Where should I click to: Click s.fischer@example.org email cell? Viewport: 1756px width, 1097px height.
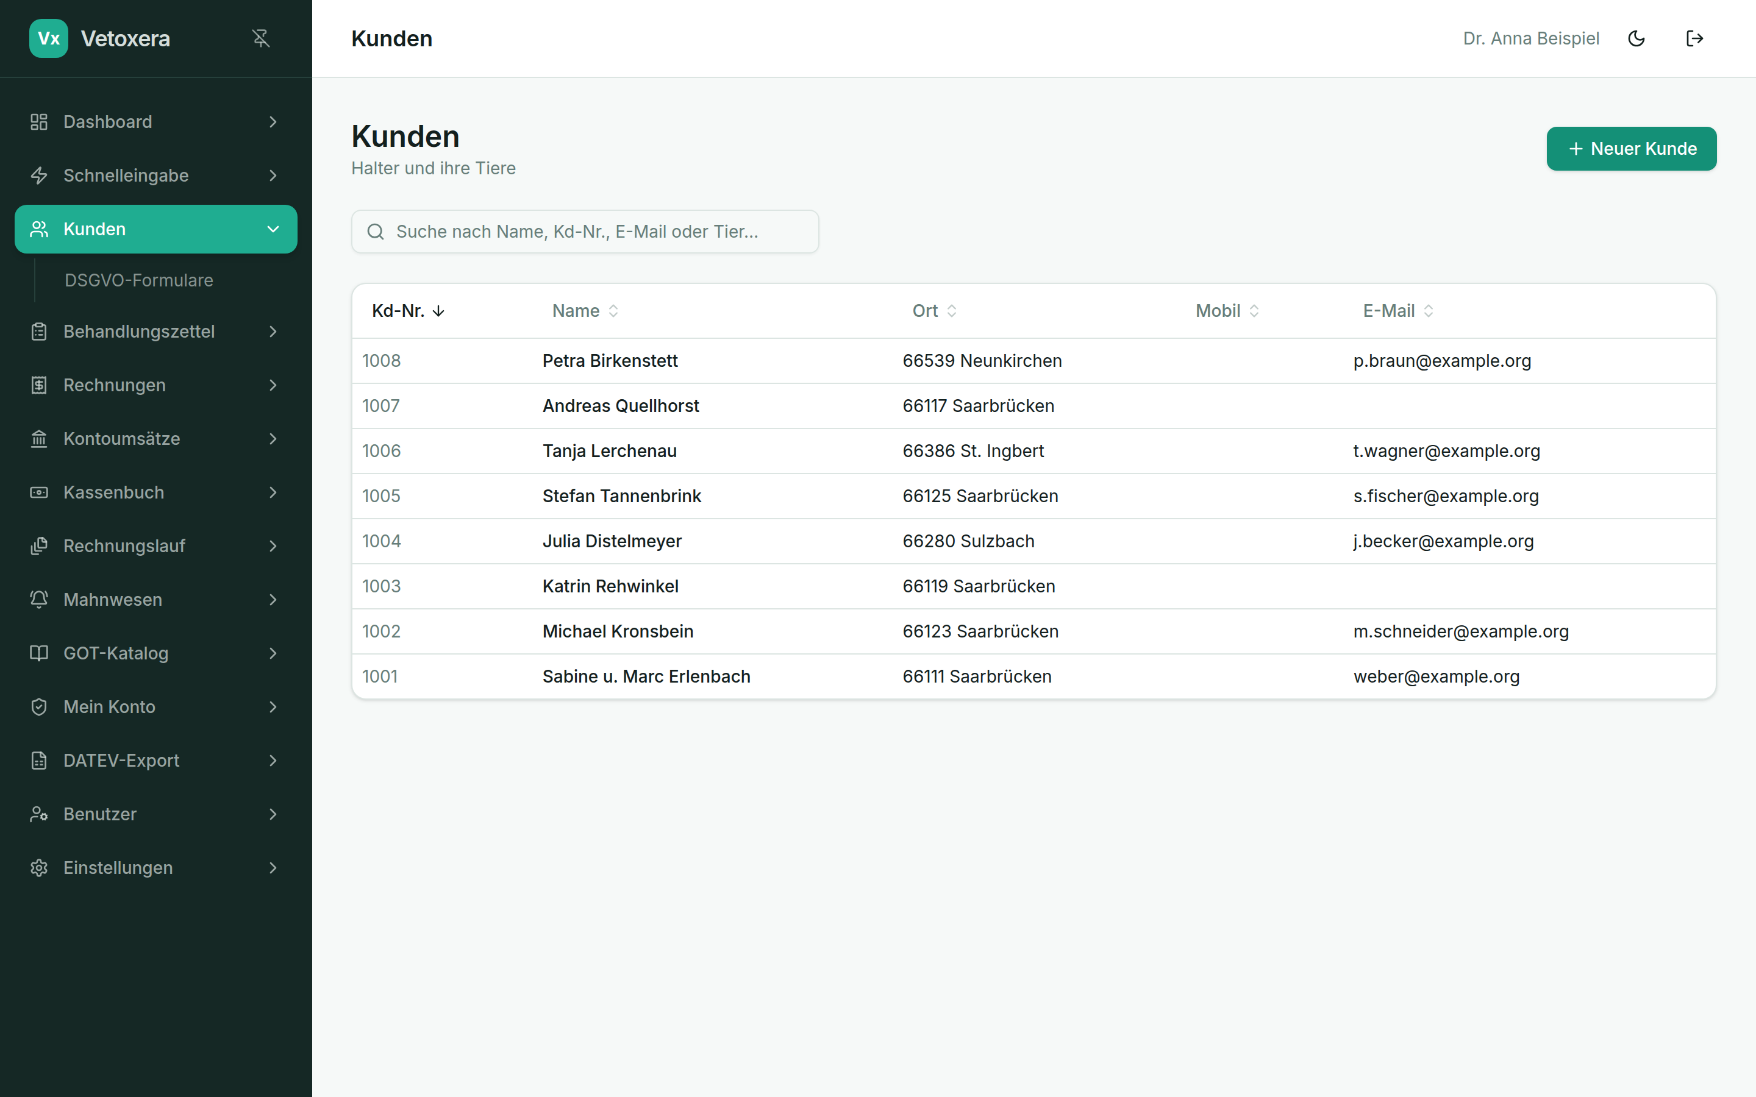(1446, 496)
